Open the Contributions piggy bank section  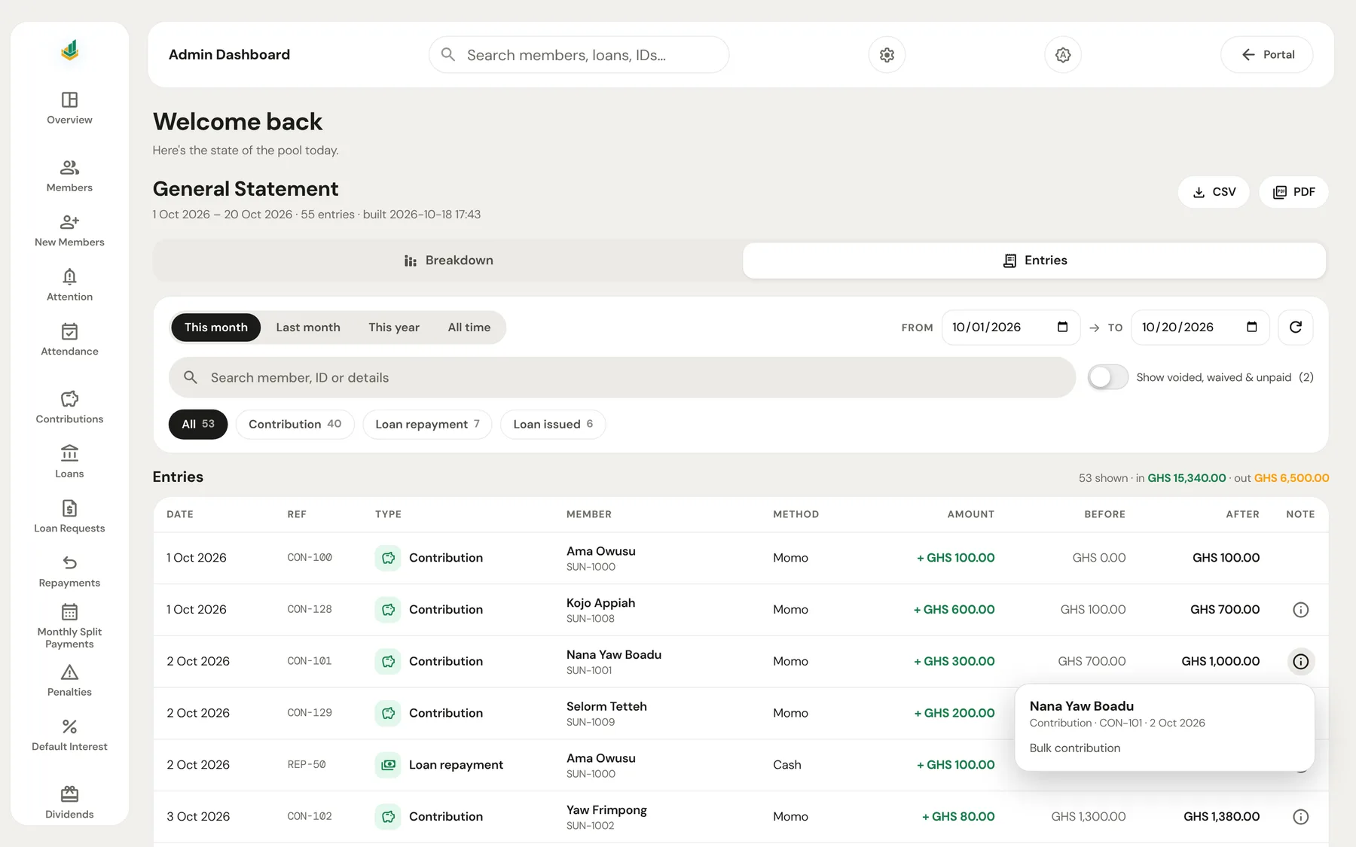click(69, 408)
